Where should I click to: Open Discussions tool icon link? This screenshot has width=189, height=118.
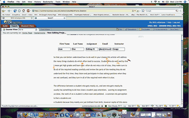(x=126, y=29)
